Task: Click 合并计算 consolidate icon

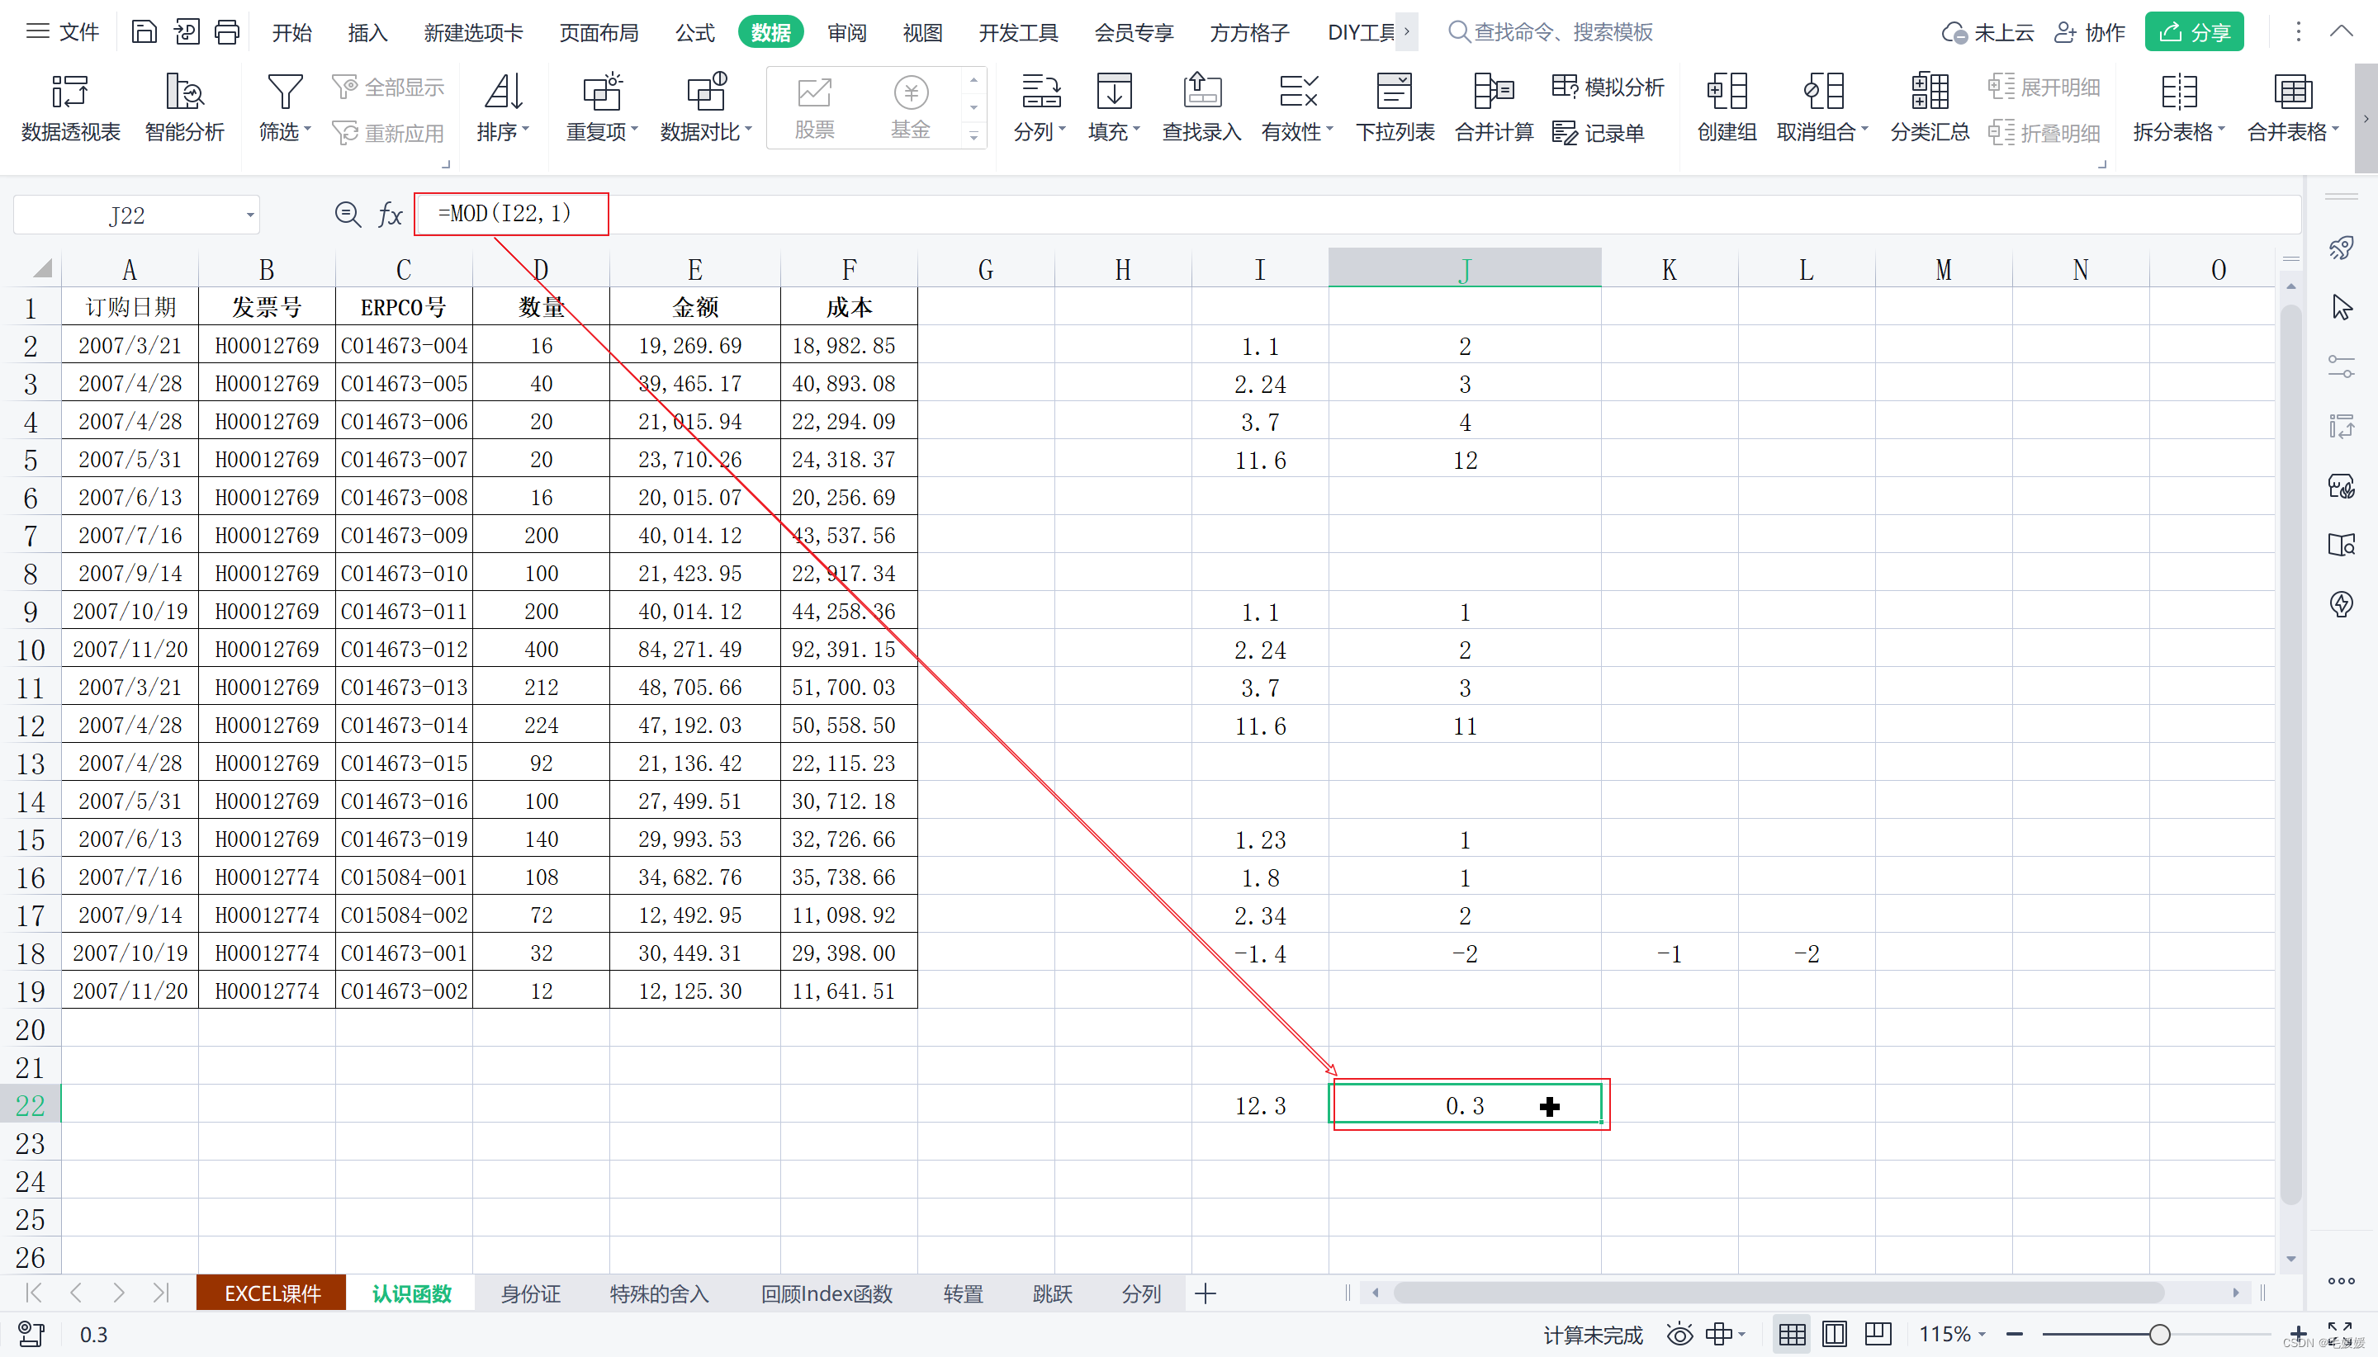Action: (x=1494, y=92)
